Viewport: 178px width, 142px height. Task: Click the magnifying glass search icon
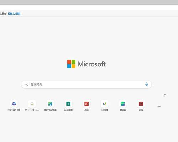point(26,84)
